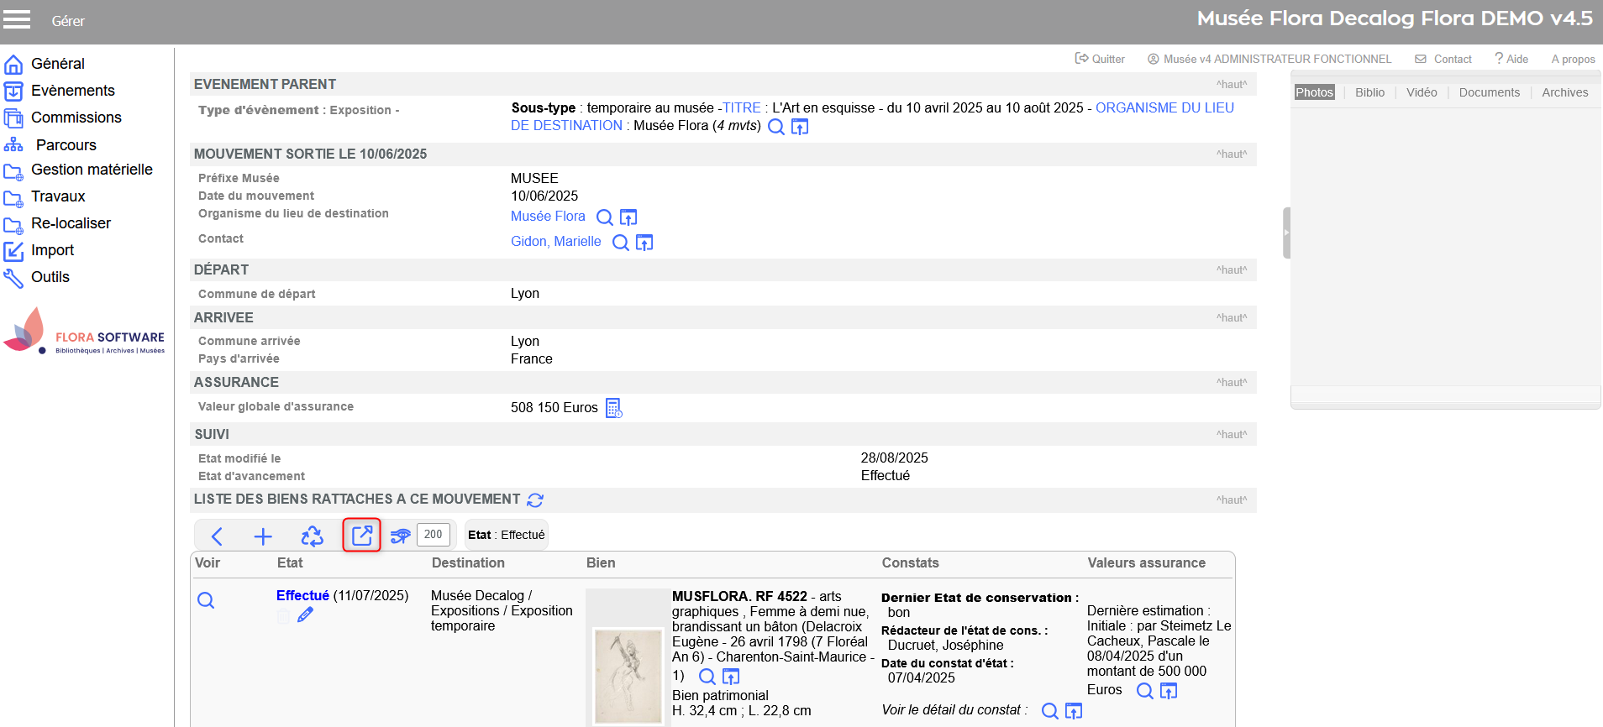The height and width of the screenshot is (727, 1603).
Task: Open the Documents tab
Action: tap(1489, 92)
